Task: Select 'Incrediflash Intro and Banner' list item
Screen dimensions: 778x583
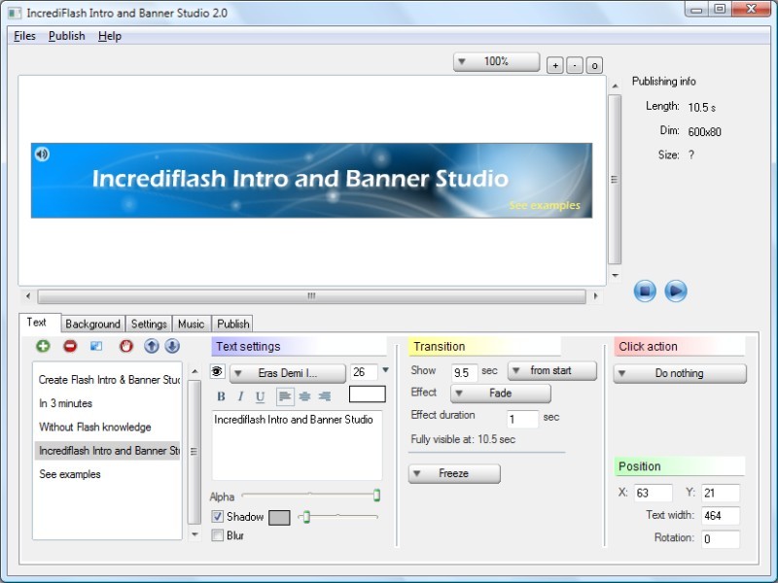Action: [x=108, y=451]
